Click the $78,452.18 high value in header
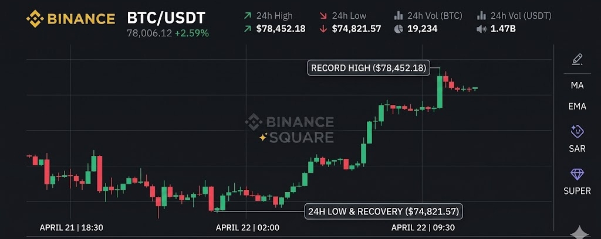The height and width of the screenshot is (239, 601). pyautogui.click(x=281, y=29)
